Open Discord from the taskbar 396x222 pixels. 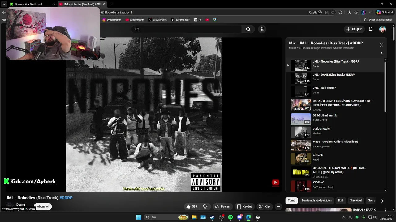(x=239, y=217)
